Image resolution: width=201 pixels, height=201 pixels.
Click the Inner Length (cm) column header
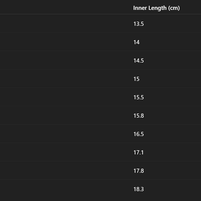[x=157, y=8]
